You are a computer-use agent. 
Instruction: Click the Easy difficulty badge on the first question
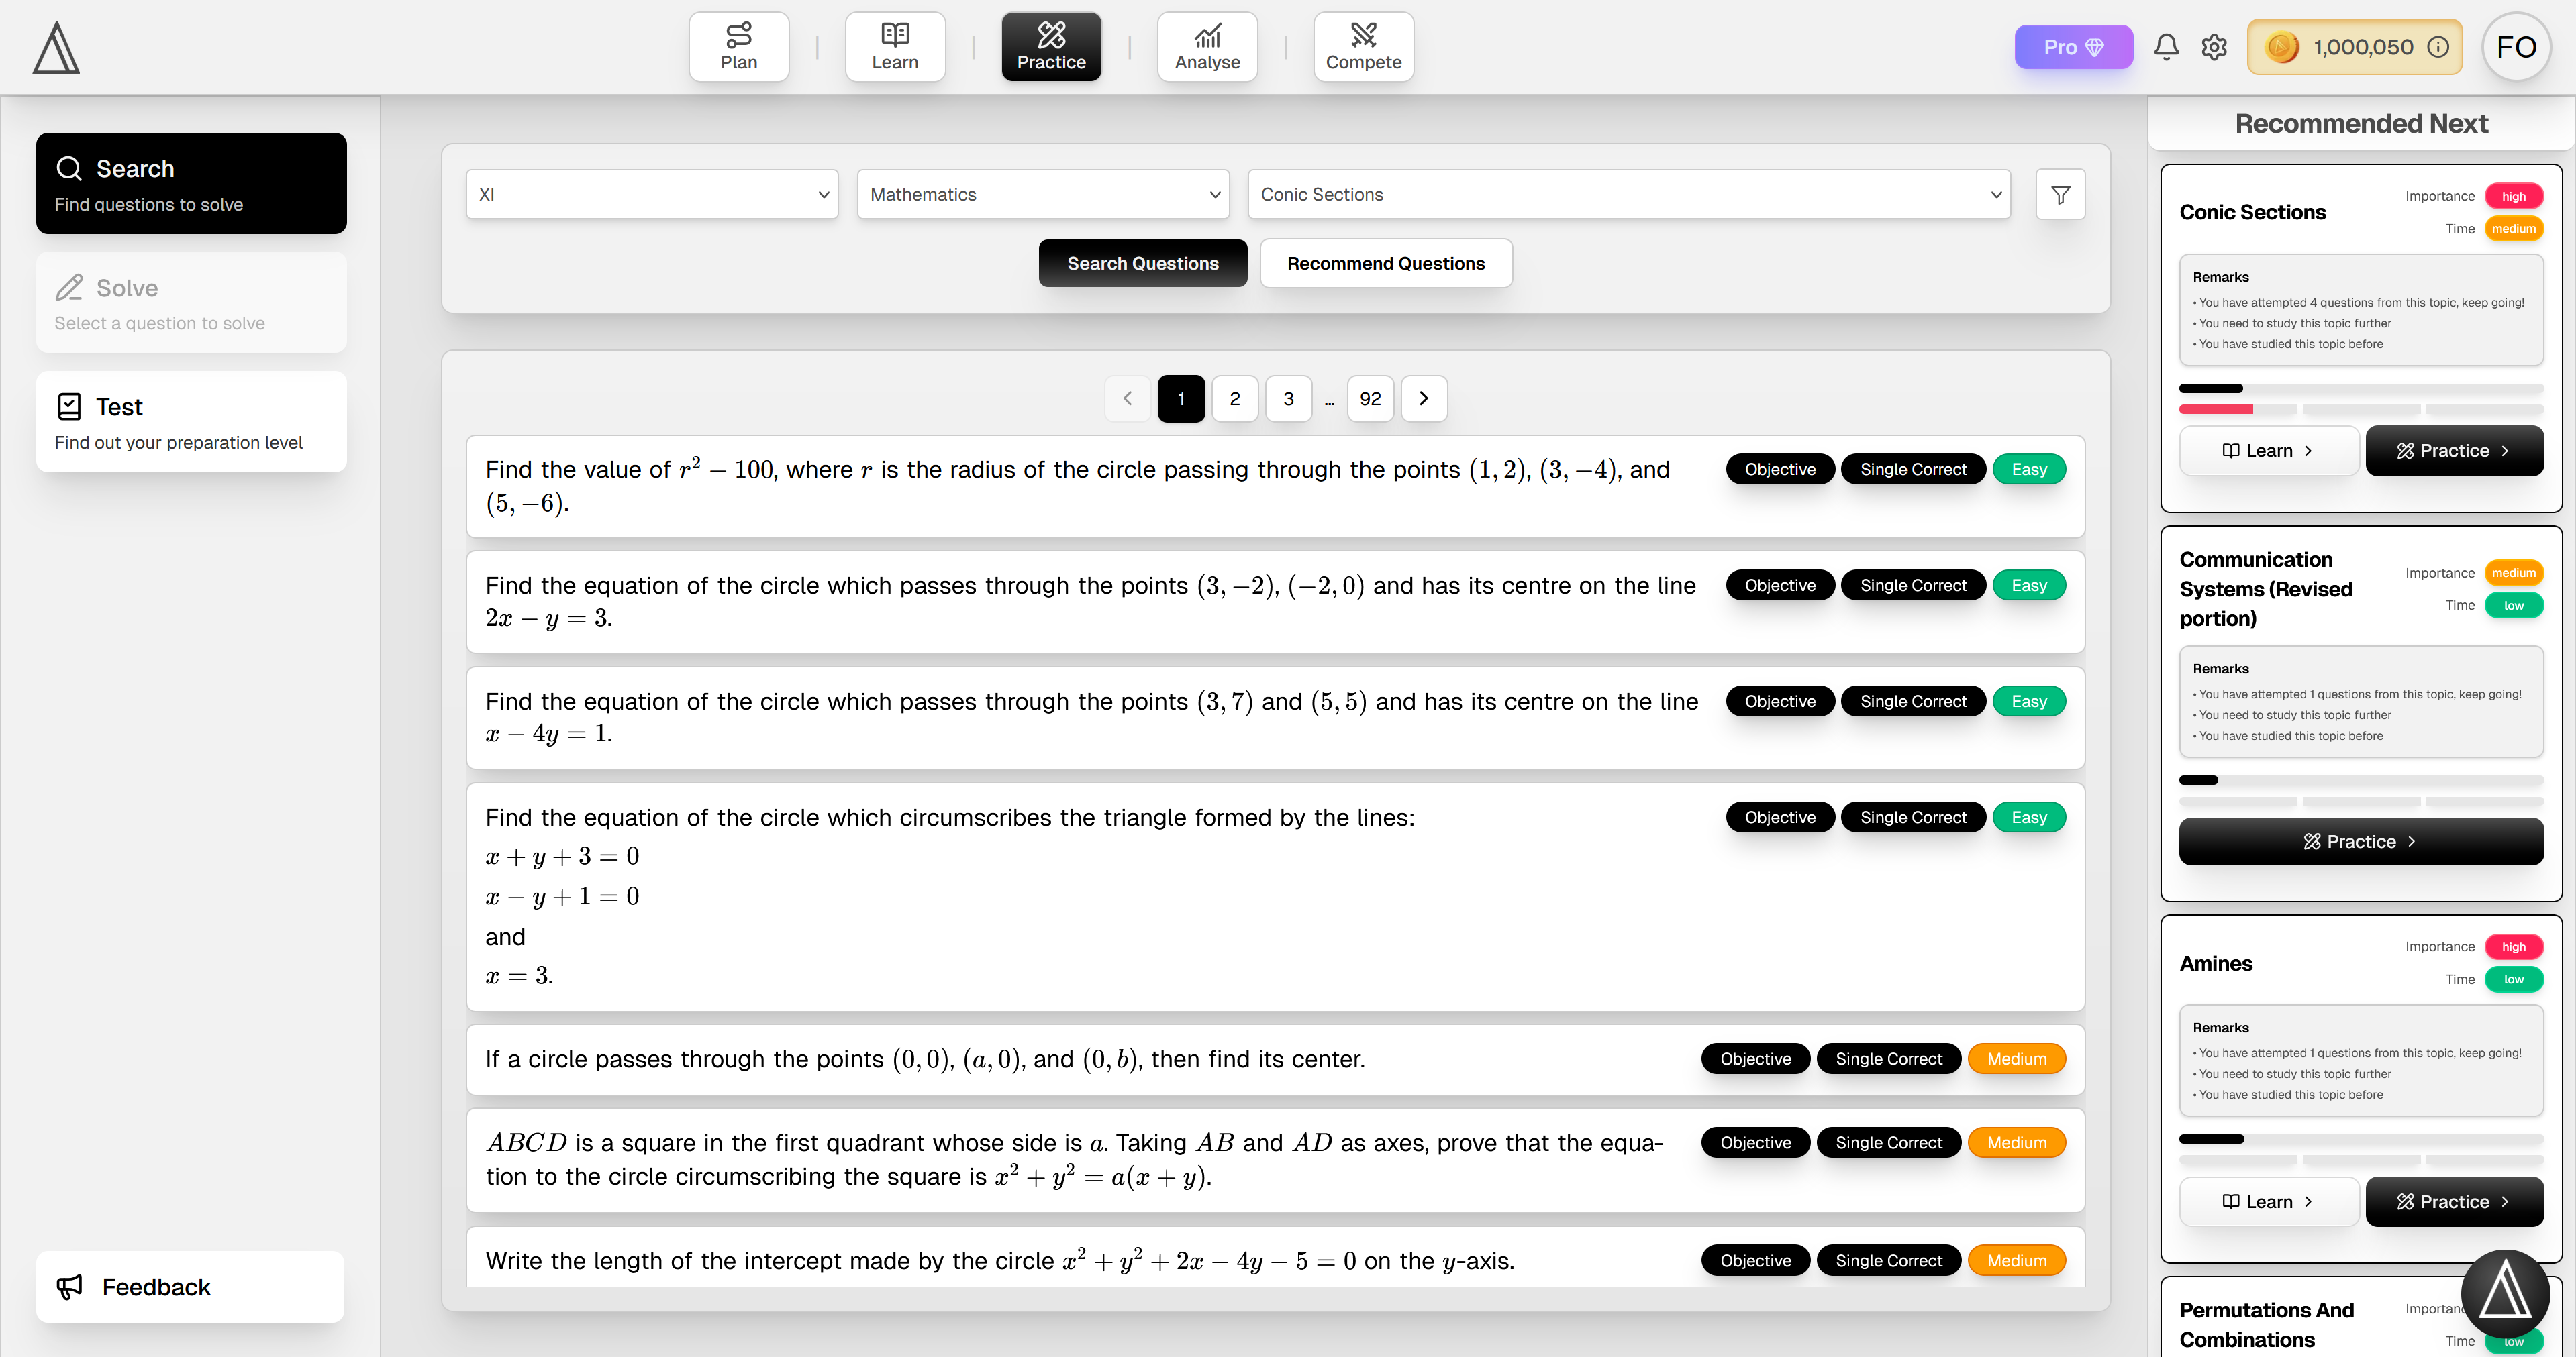coord(2029,469)
